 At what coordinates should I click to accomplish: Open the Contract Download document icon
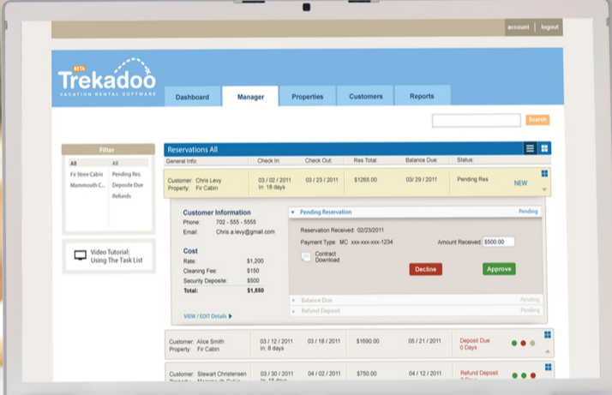tap(306, 257)
